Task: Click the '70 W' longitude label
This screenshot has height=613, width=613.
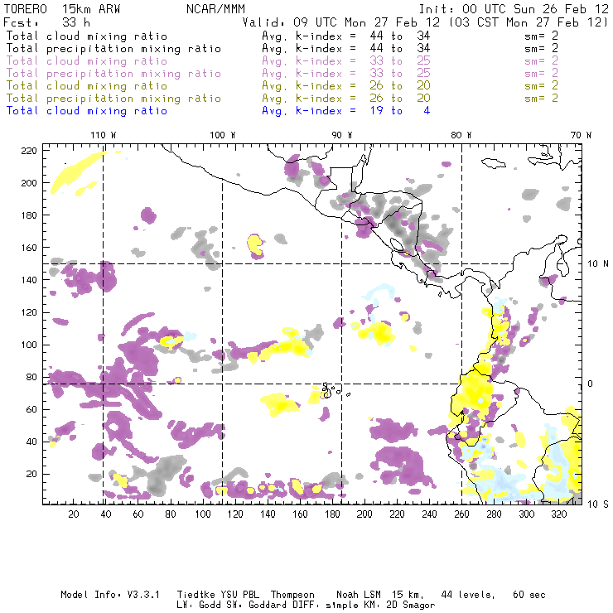Action: pos(581,135)
